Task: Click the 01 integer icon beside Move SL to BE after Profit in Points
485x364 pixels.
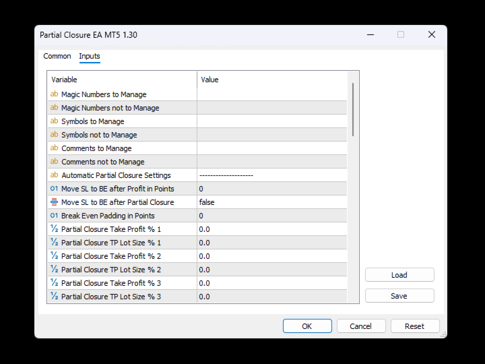Action: (x=54, y=189)
